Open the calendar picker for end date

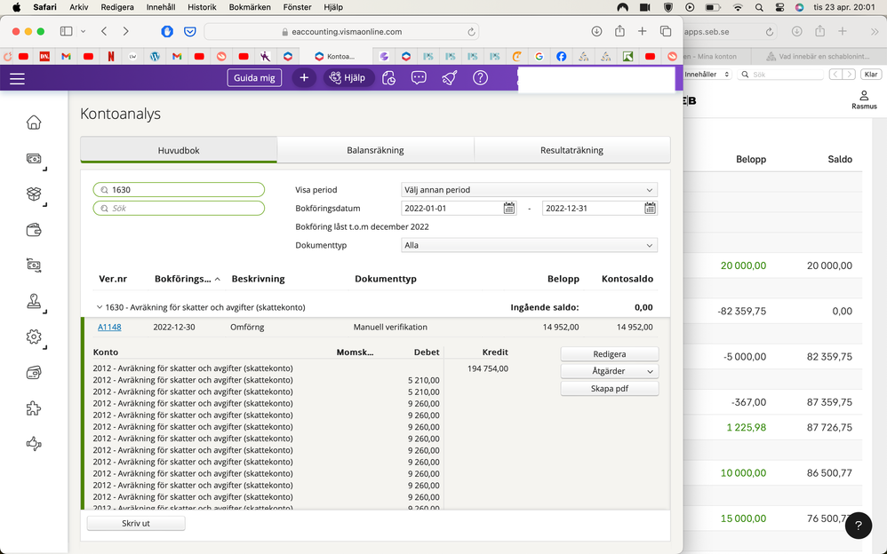pos(650,209)
